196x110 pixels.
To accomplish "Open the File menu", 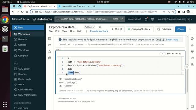I will [x=51, y=31].
